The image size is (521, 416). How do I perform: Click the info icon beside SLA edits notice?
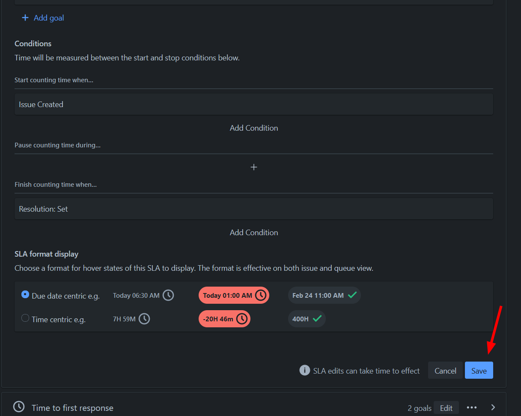[304, 370]
